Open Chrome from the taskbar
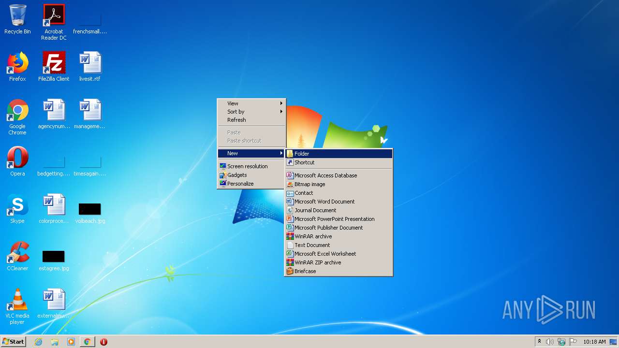The height and width of the screenshot is (348, 619). pos(87,342)
